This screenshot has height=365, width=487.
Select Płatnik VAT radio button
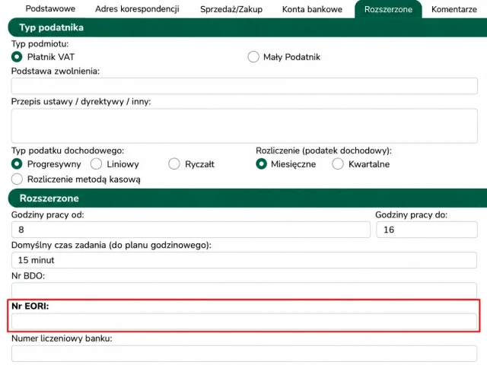coord(17,57)
